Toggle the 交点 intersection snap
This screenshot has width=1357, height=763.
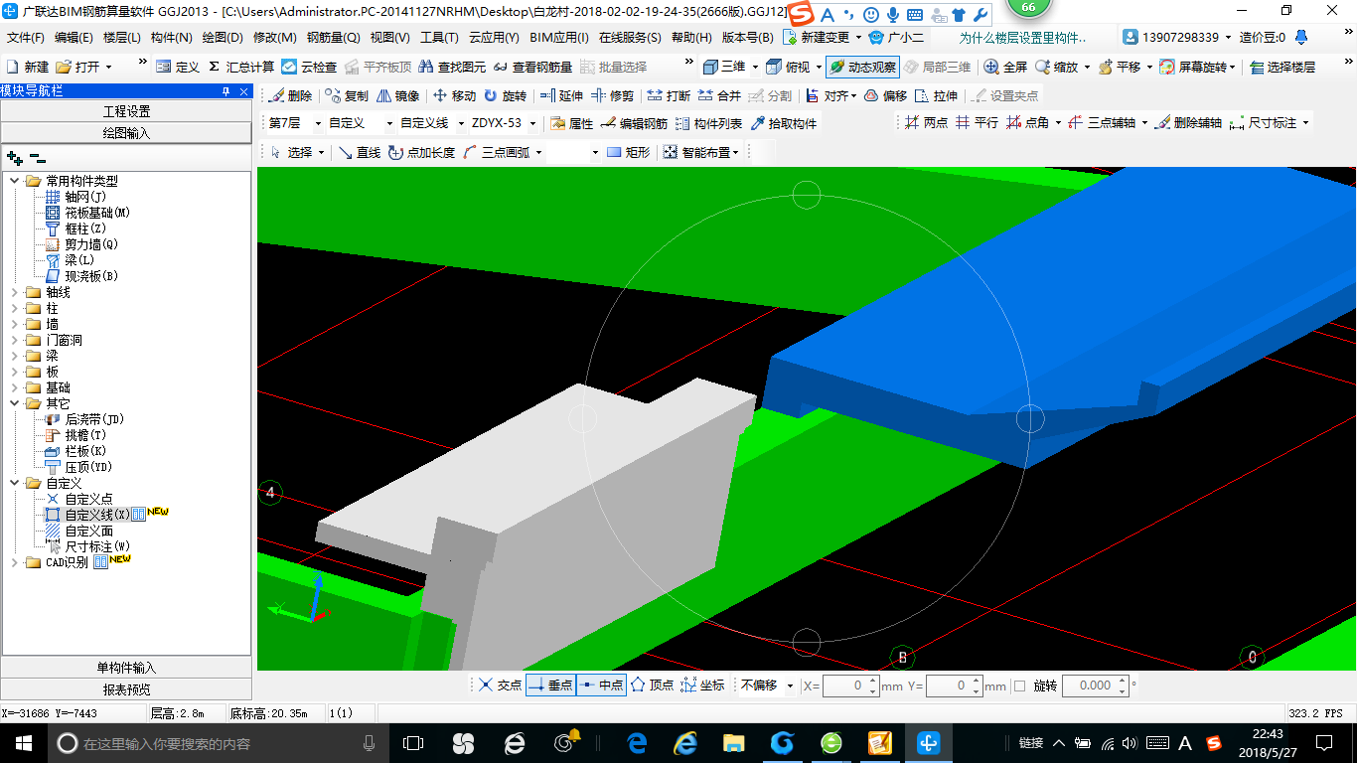click(499, 686)
